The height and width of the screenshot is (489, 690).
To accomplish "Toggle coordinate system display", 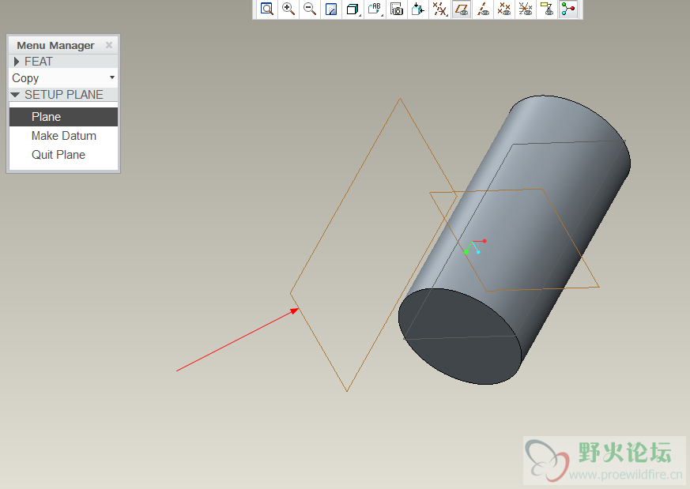I will [526, 9].
